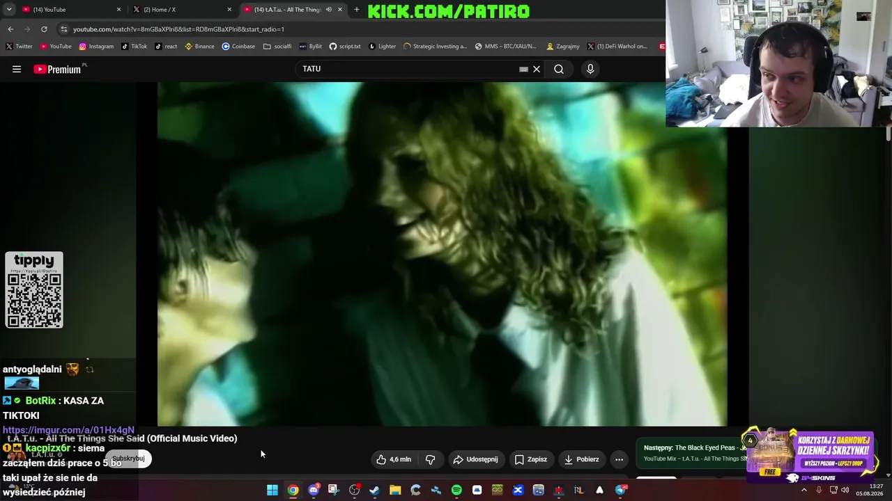This screenshot has width=892, height=501.
Task: Open the DeFi Warhol bookmark
Action: (x=617, y=47)
